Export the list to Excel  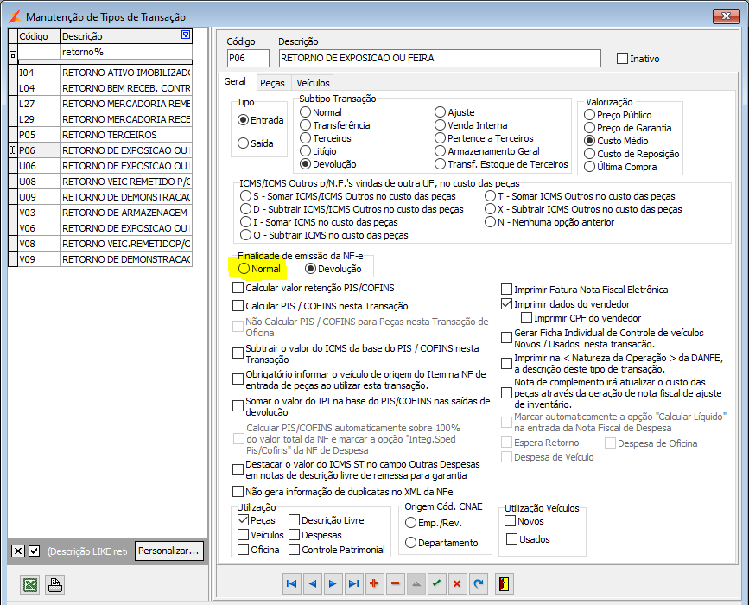point(29,584)
